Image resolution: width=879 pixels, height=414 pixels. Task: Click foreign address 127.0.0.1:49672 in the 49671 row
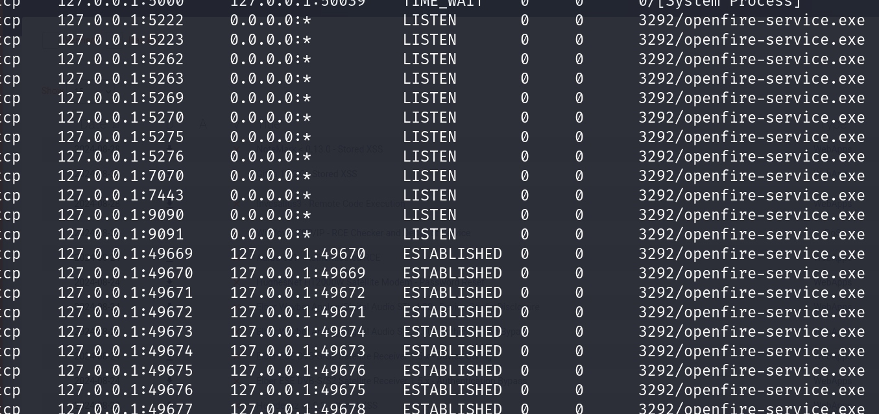(298, 293)
